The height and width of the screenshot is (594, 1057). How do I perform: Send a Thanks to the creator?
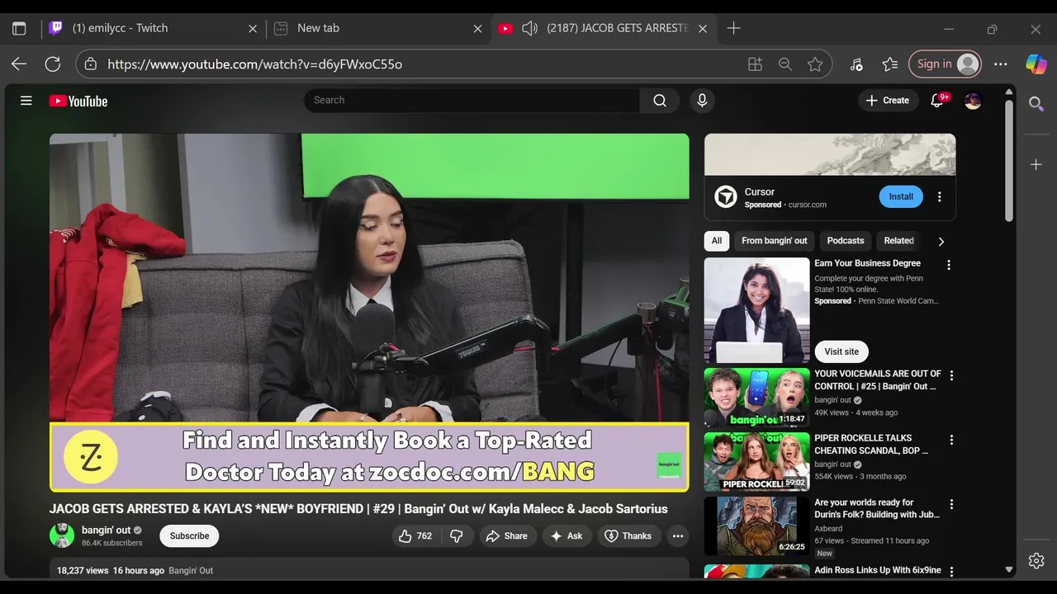(628, 536)
